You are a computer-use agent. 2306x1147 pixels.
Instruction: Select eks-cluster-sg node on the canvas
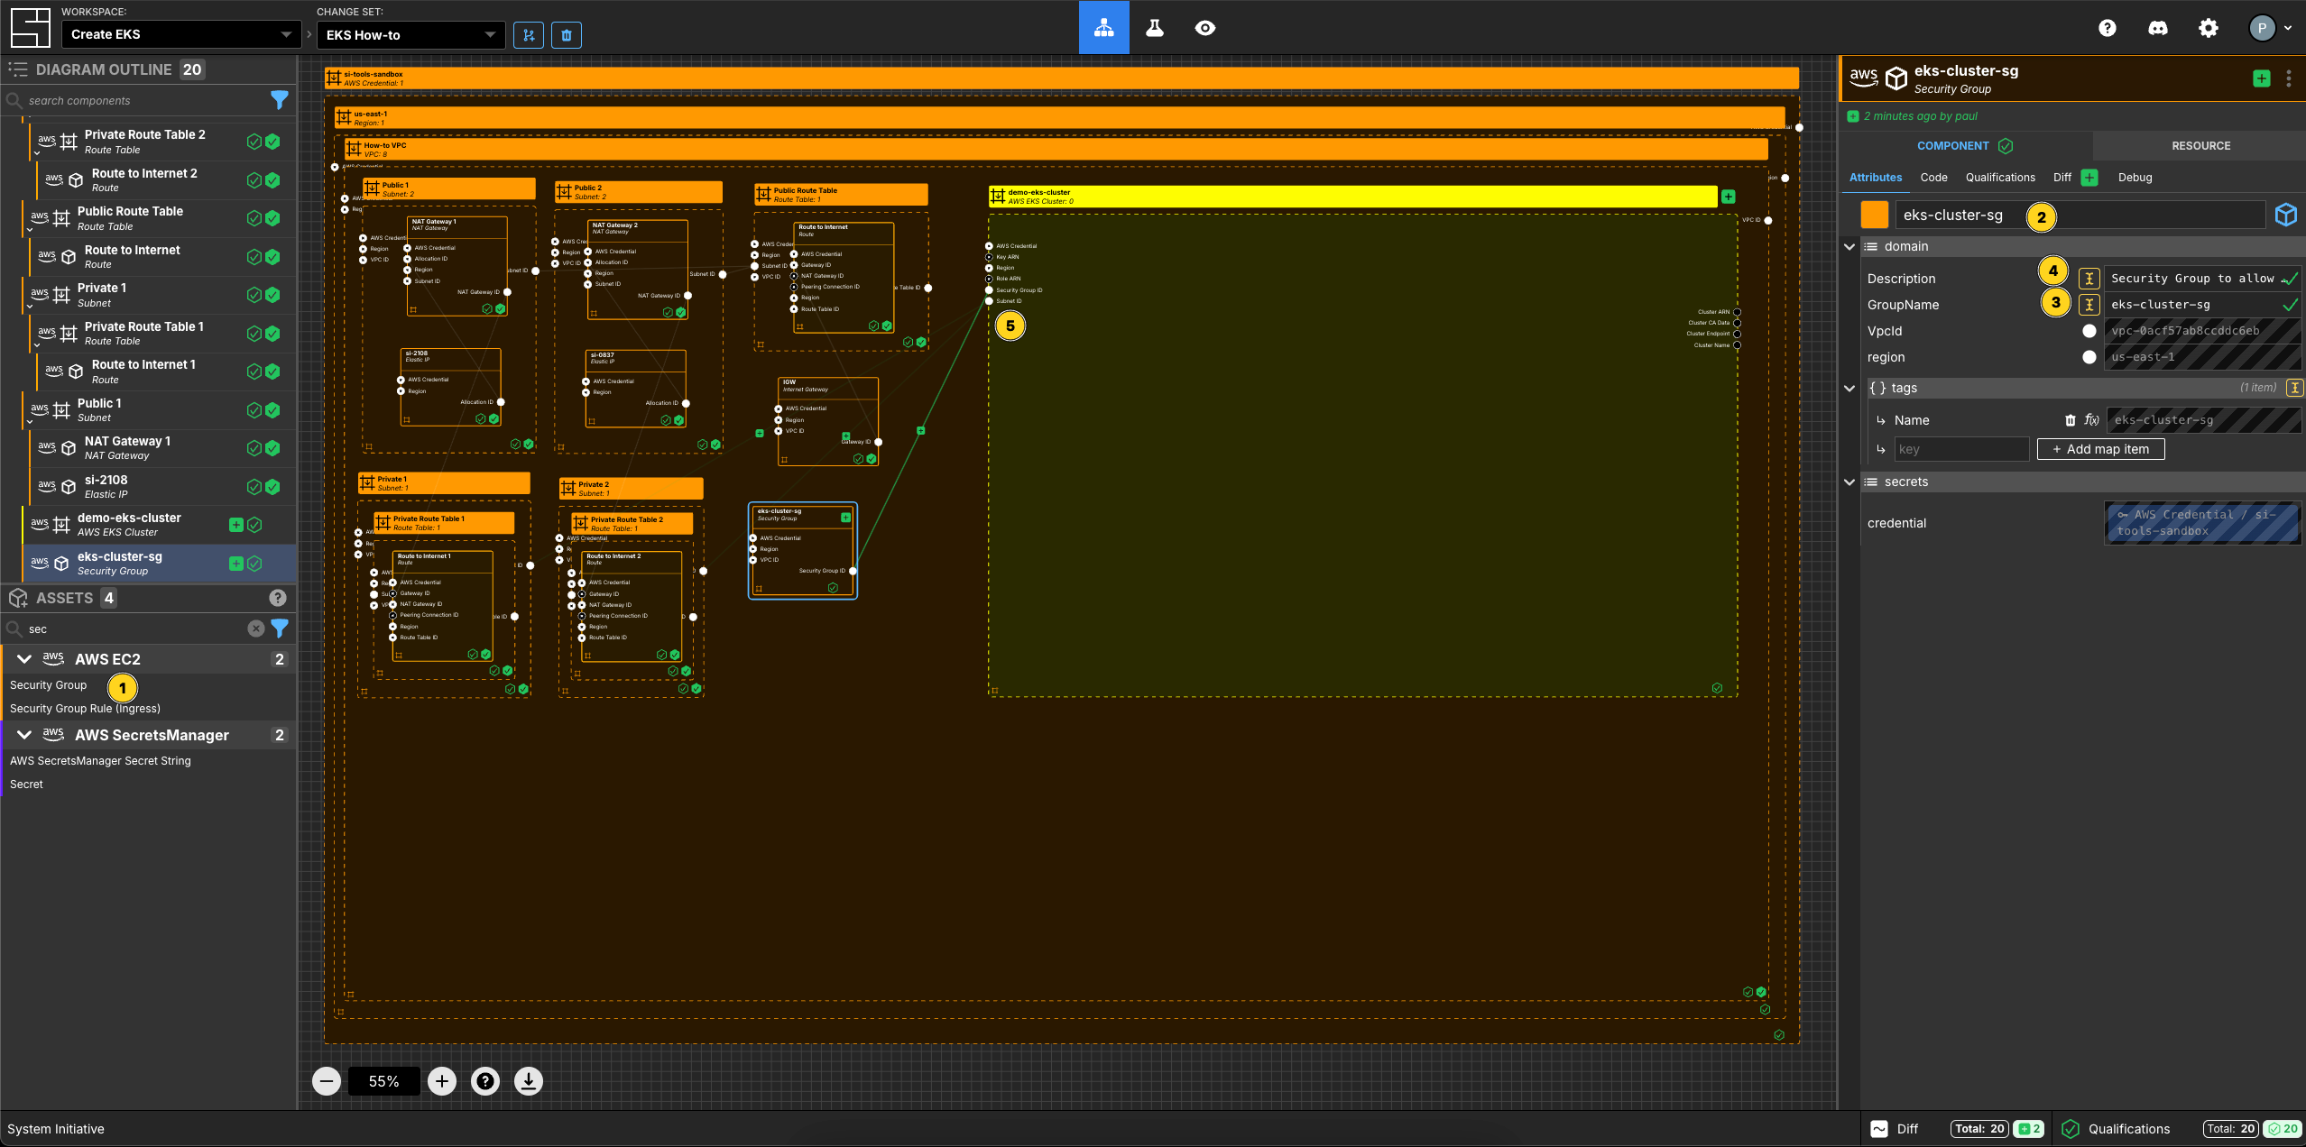(x=802, y=551)
